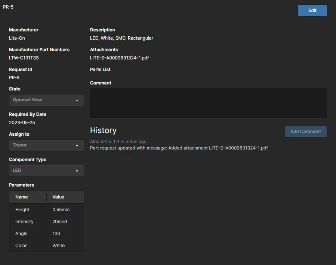This screenshot has width=336, height=265.
Task: Open the Assign to dropdown showing Trevor
Action: [46, 145]
